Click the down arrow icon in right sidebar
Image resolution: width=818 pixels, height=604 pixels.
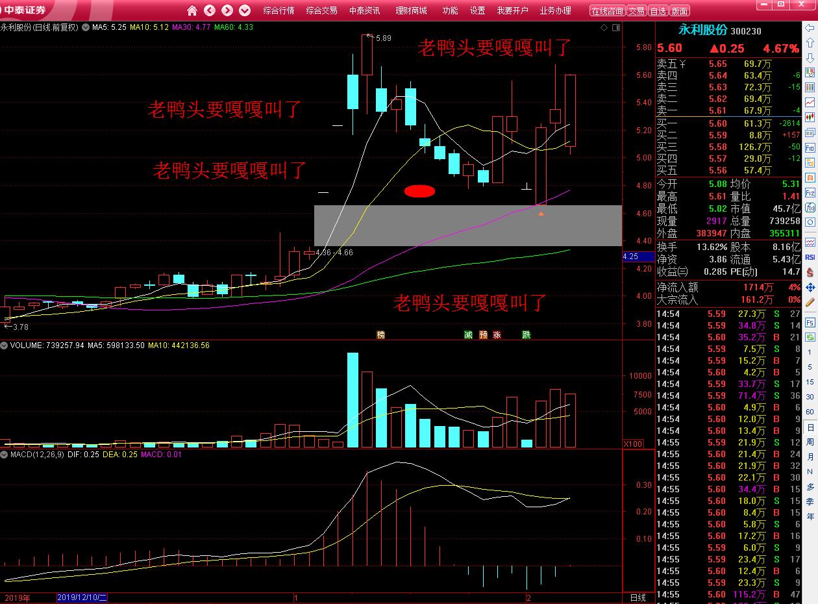pyautogui.click(x=810, y=58)
